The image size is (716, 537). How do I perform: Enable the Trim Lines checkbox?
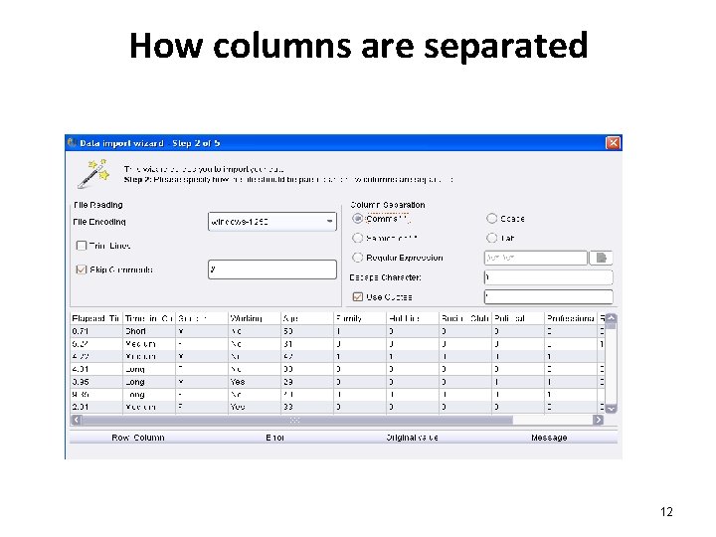point(82,246)
